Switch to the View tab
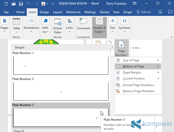Screen dimensions: 174x132 point(116,12)
